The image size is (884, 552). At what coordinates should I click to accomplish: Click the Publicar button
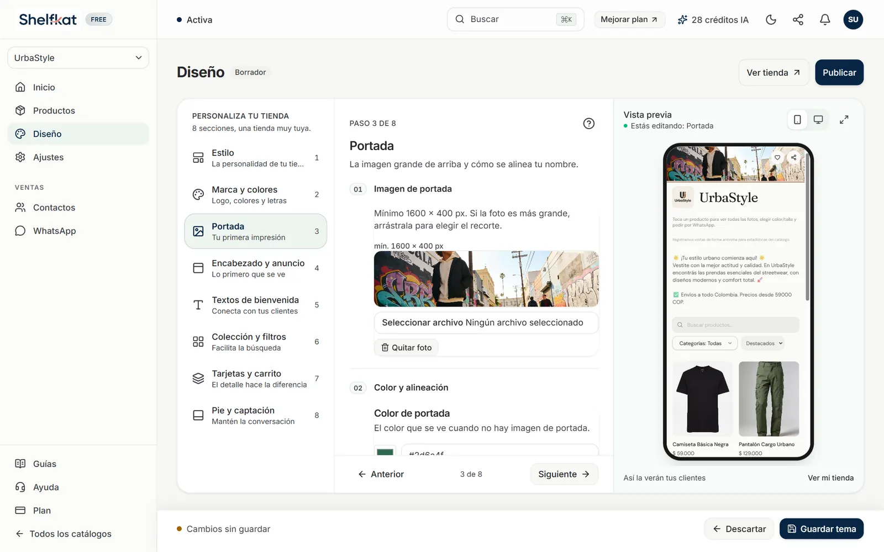(839, 72)
